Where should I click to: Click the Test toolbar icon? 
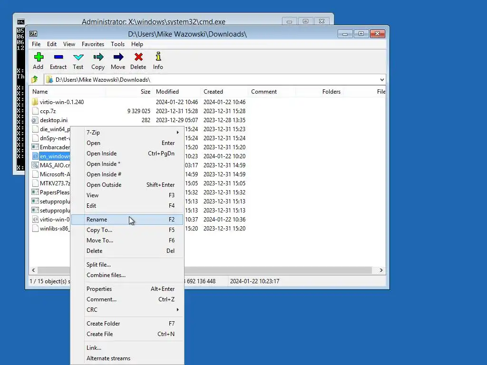point(78,57)
